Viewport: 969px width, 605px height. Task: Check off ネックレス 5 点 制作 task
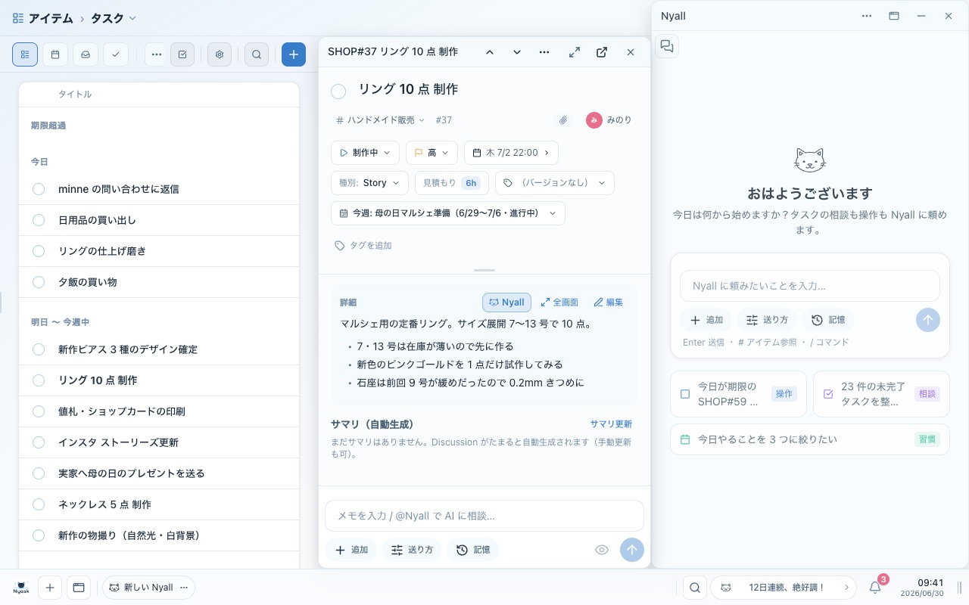(x=39, y=504)
